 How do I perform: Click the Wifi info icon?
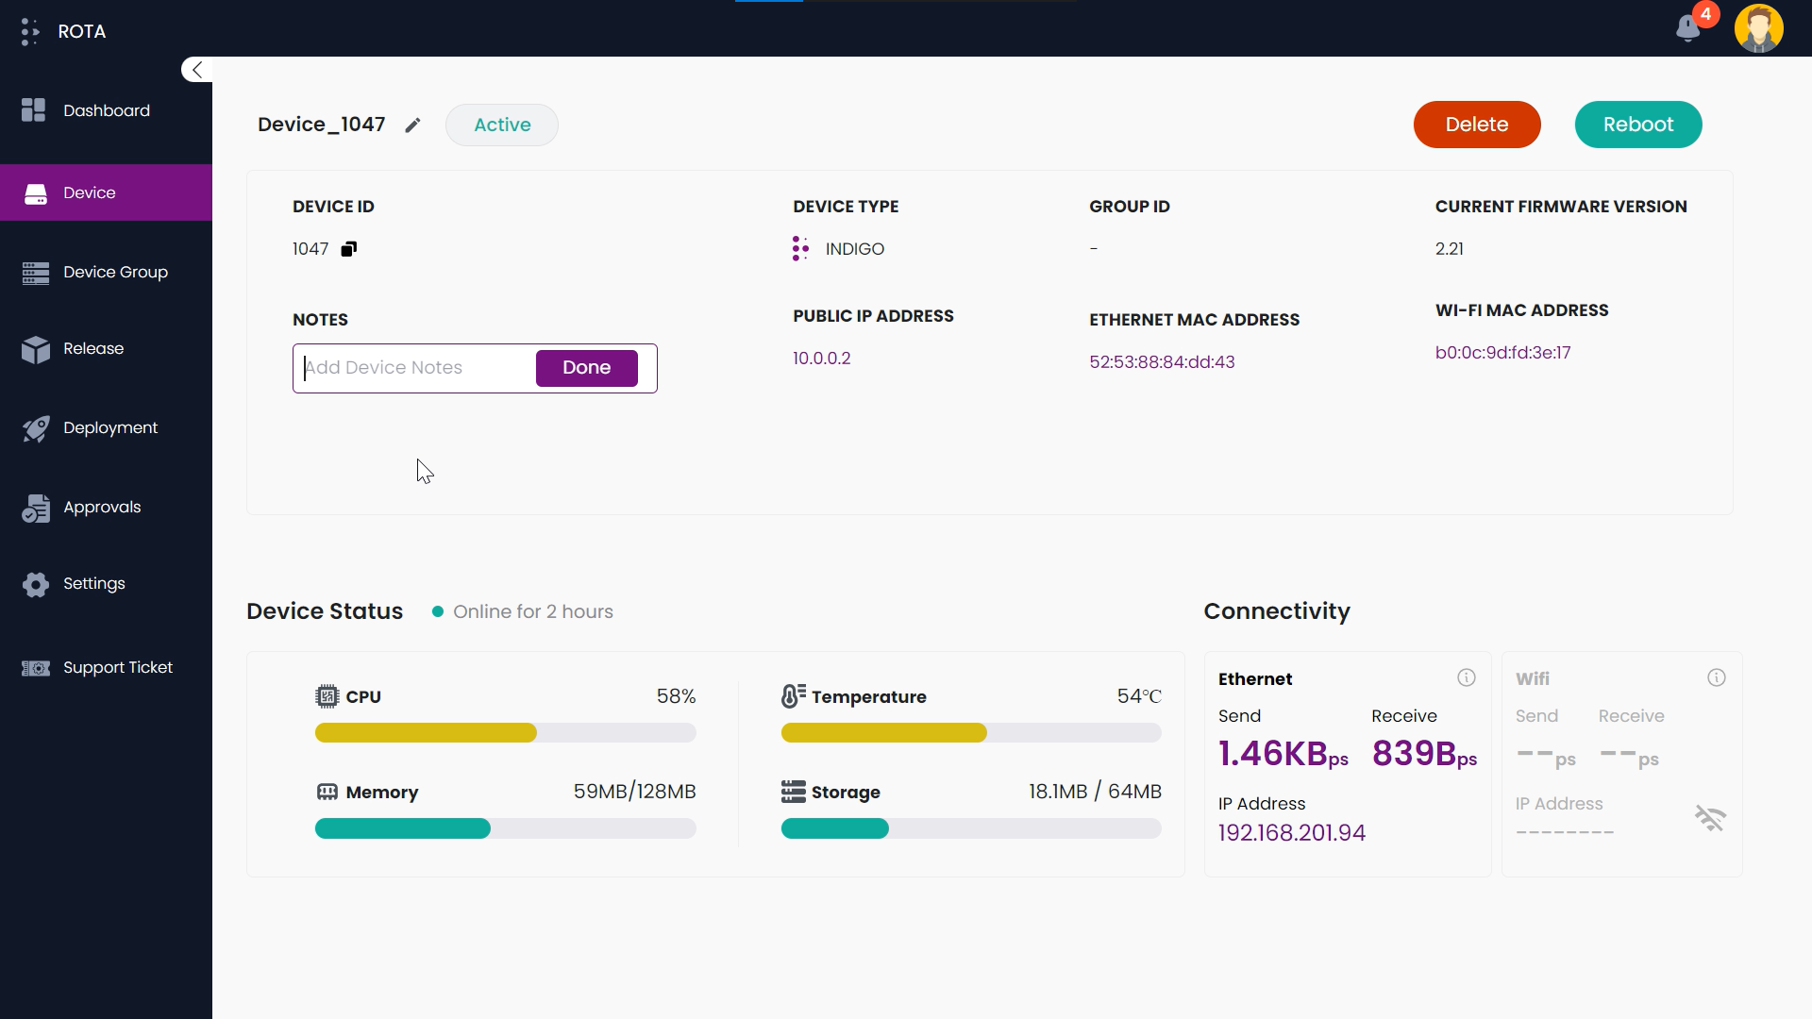click(x=1716, y=677)
